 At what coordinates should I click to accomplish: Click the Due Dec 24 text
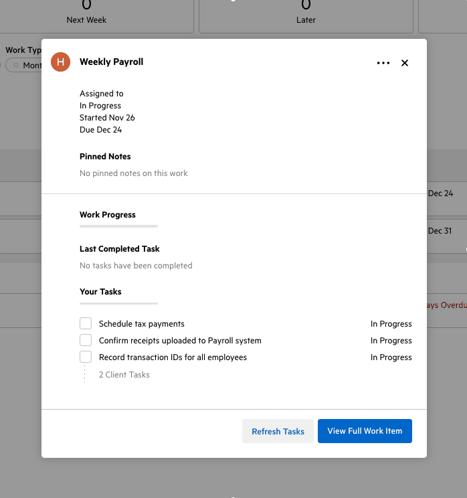pos(100,130)
